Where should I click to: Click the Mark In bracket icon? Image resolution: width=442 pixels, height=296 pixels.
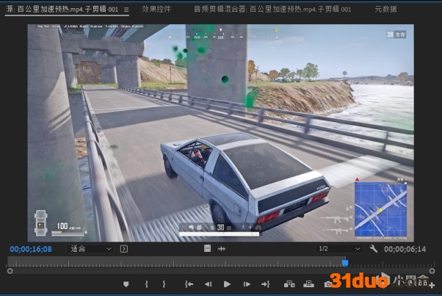(x=146, y=284)
